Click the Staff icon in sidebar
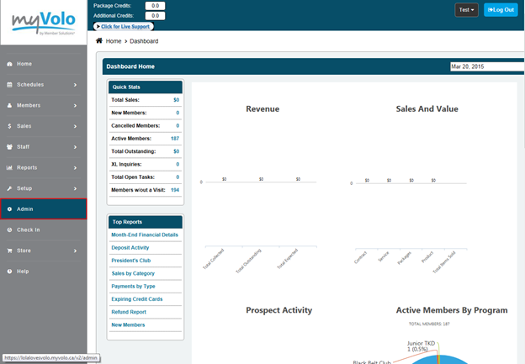Screen dimensions: 525x364 pyautogui.click(x=9, y=146)
